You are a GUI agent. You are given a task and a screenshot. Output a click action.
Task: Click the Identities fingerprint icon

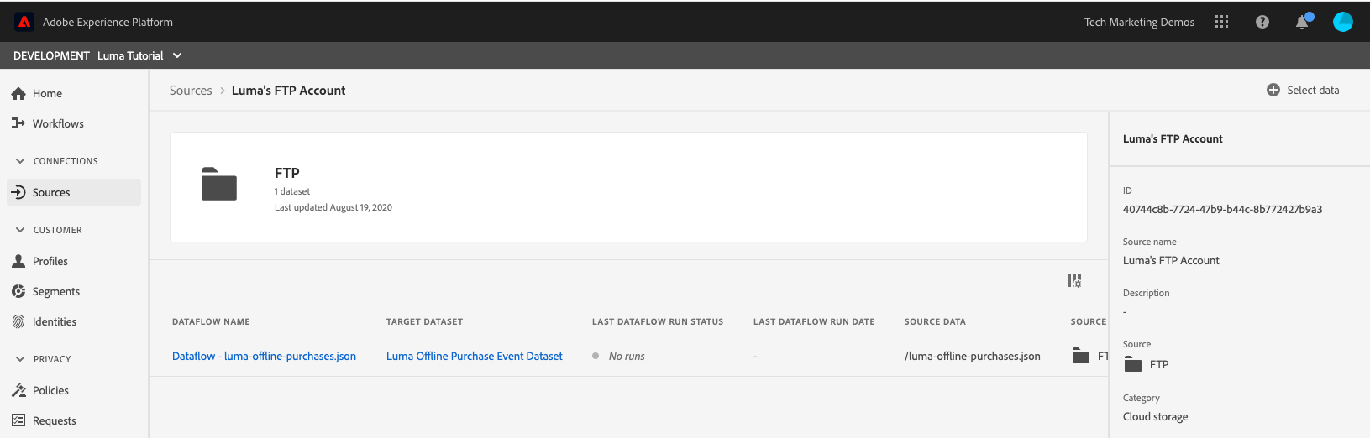click(x=18, y=321)
